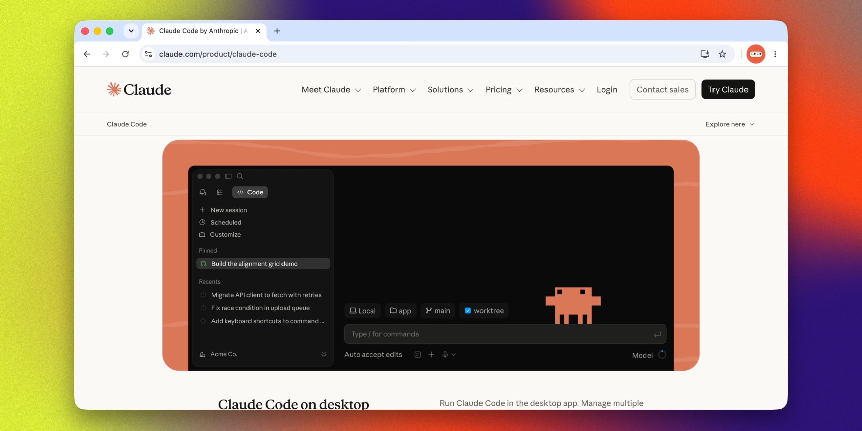The image size is (862, 431).
Task: Open Fix race condition in upload queue
Action: pos(255,308)
